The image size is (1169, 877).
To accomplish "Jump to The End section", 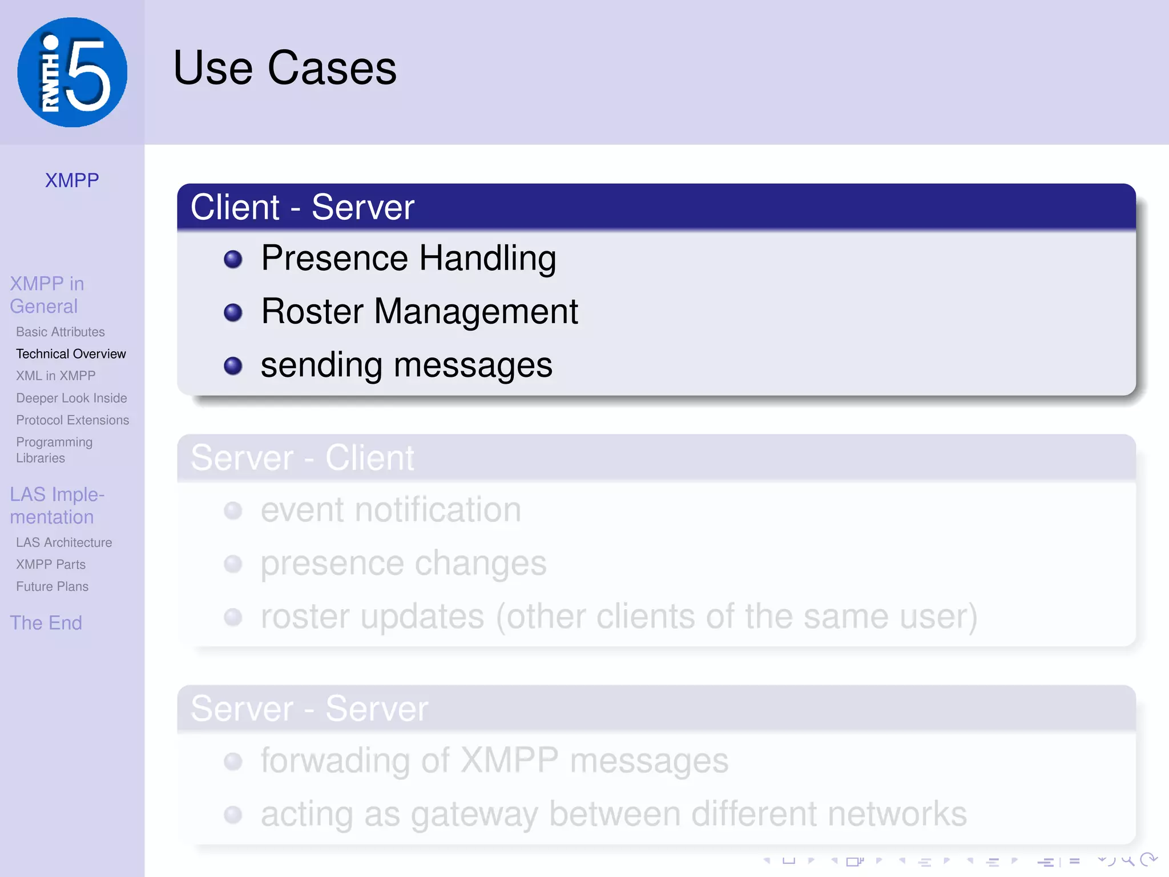I will 46,622.
